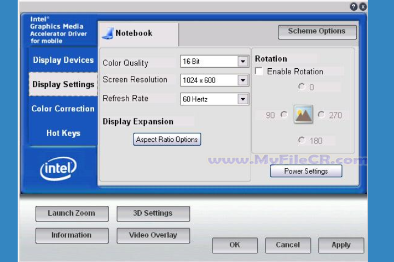Screen dimensions: 394x262
Task: Open the Information button
Action: click(72, 235)
